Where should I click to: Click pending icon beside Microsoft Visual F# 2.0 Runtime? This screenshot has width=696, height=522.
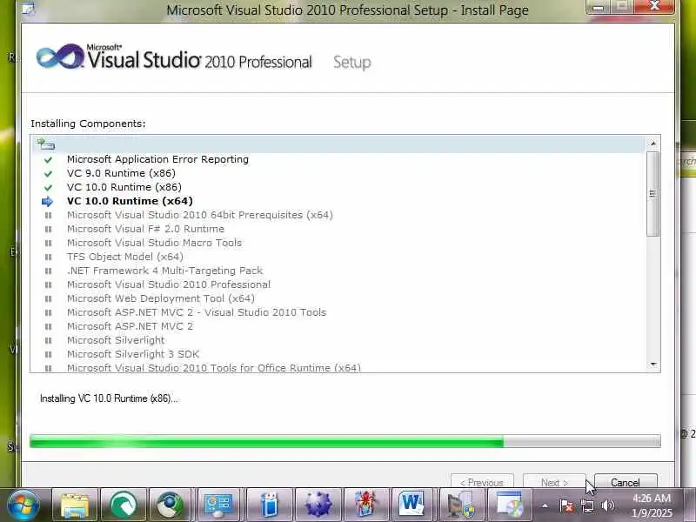(x=49, y=229)
